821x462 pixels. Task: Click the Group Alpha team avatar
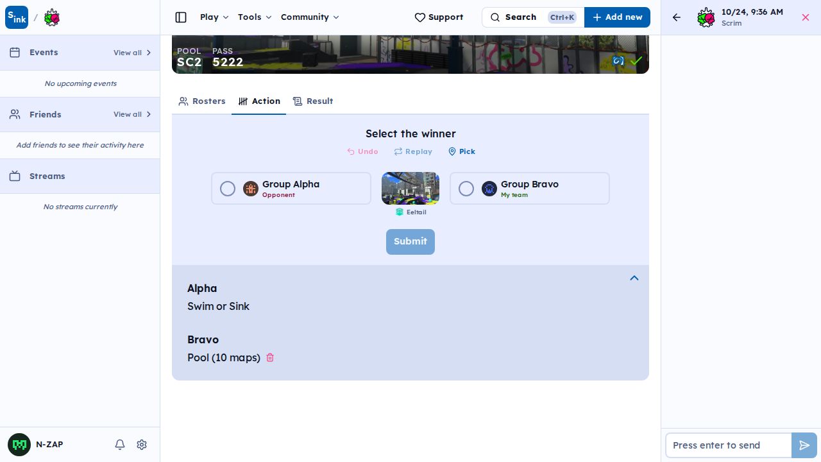(x=251, y=189)
